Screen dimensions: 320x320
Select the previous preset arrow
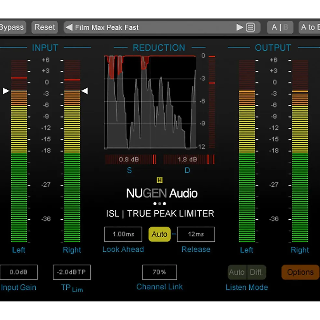point(69,27)
